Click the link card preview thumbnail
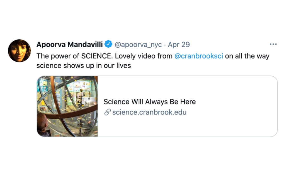This screenshot has width=301, height=175. 67,106
